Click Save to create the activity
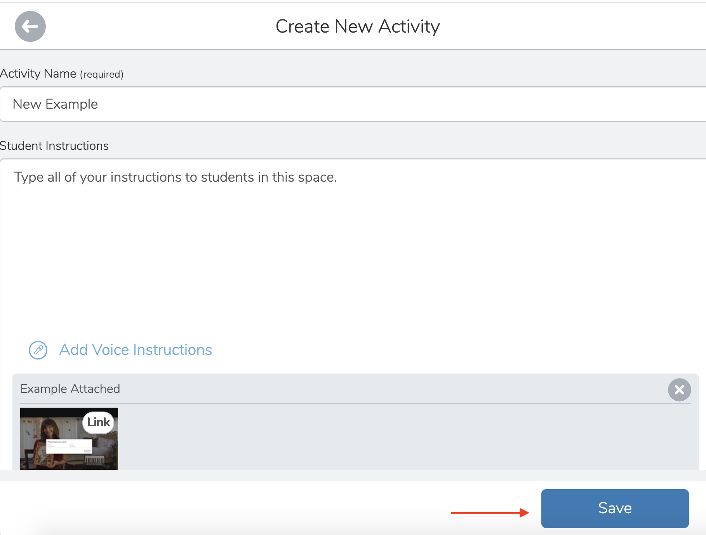This screenshot has width=706, height=535. coord(614,508)
